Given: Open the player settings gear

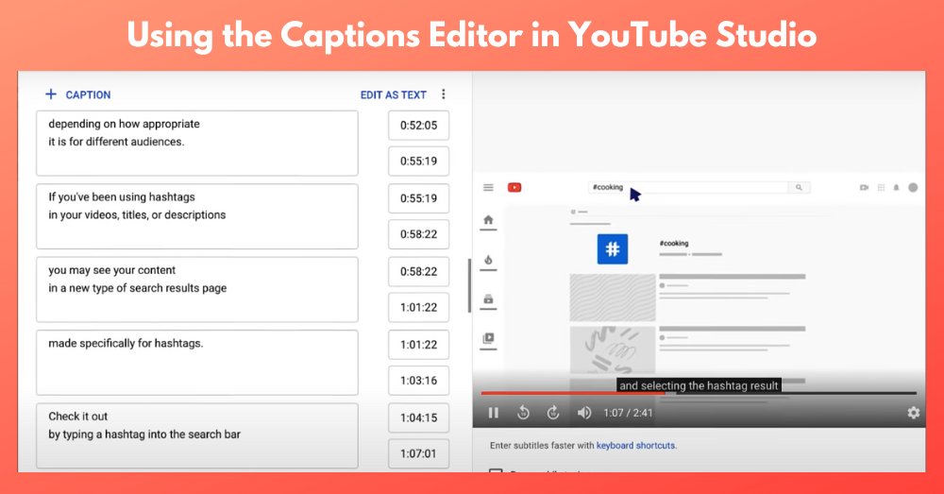Looking at the screenshot, I should (x=913, y=413).
